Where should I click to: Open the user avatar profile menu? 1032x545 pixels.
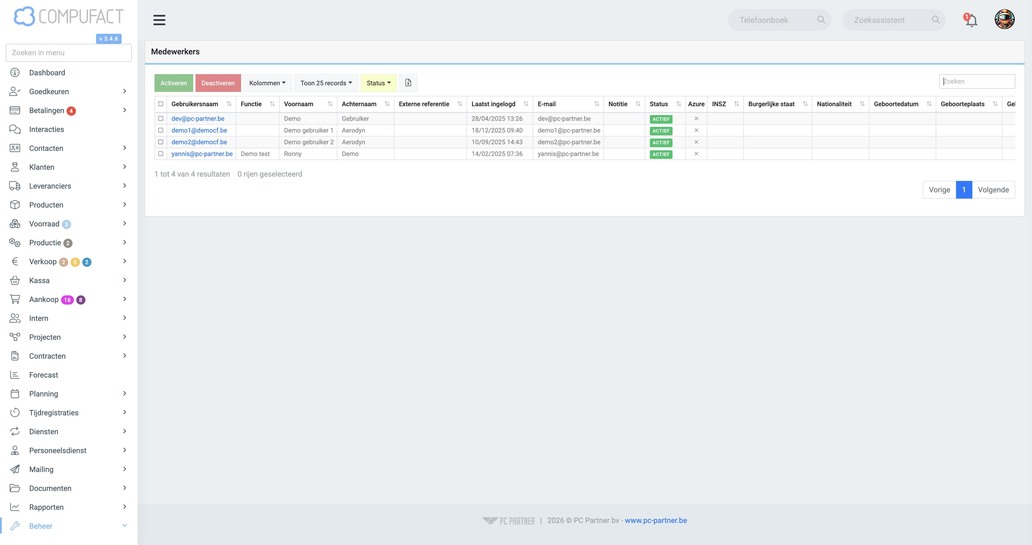pos(1004,19)
